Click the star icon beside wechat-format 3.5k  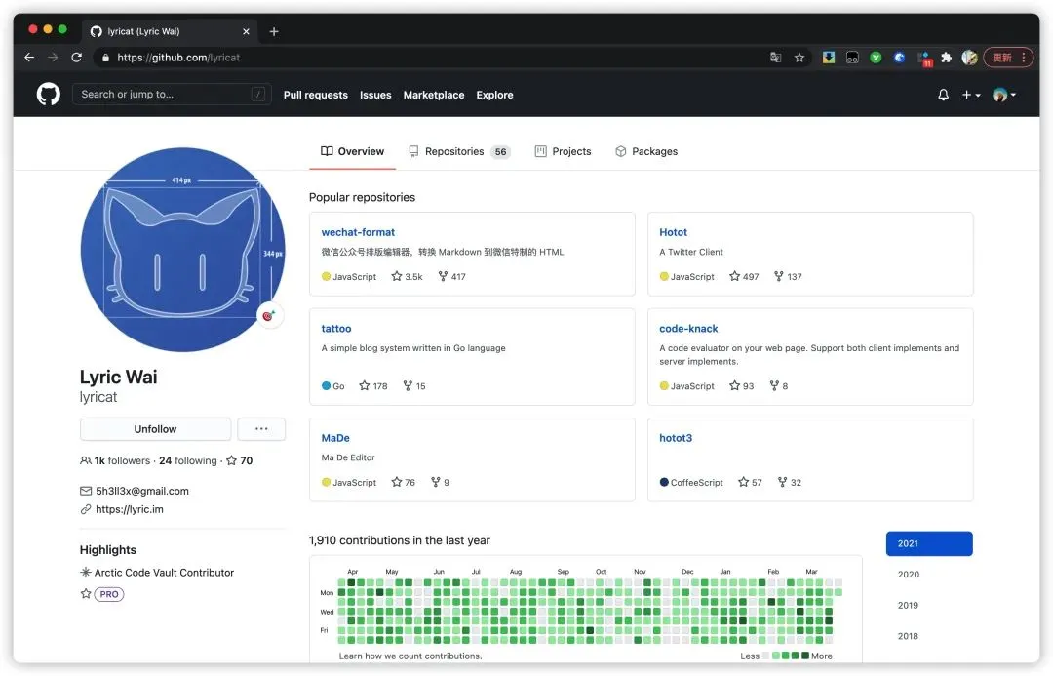(x=397, y=276)
